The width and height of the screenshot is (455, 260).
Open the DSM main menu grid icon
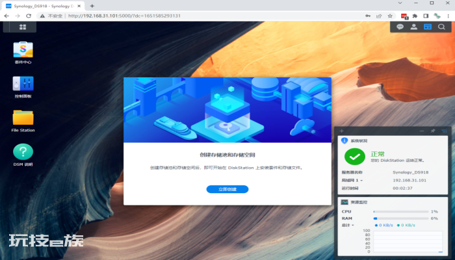23,27
